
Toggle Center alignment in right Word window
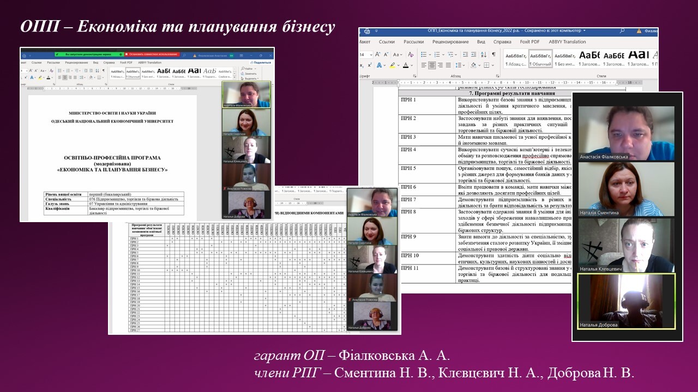pos(432,65)
